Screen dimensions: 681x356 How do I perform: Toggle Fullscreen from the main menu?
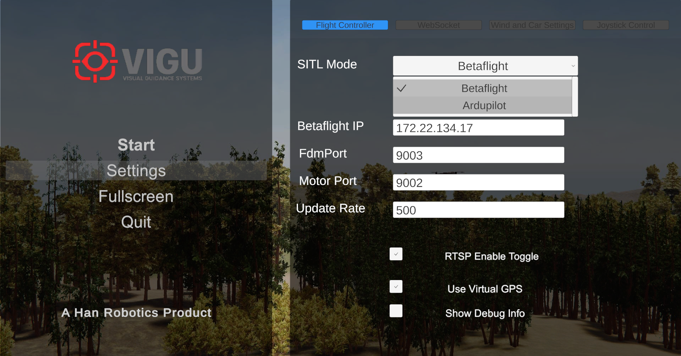click(x=136, y=196)
